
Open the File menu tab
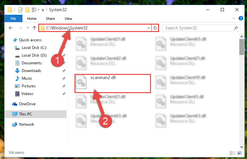click(13, 19)
